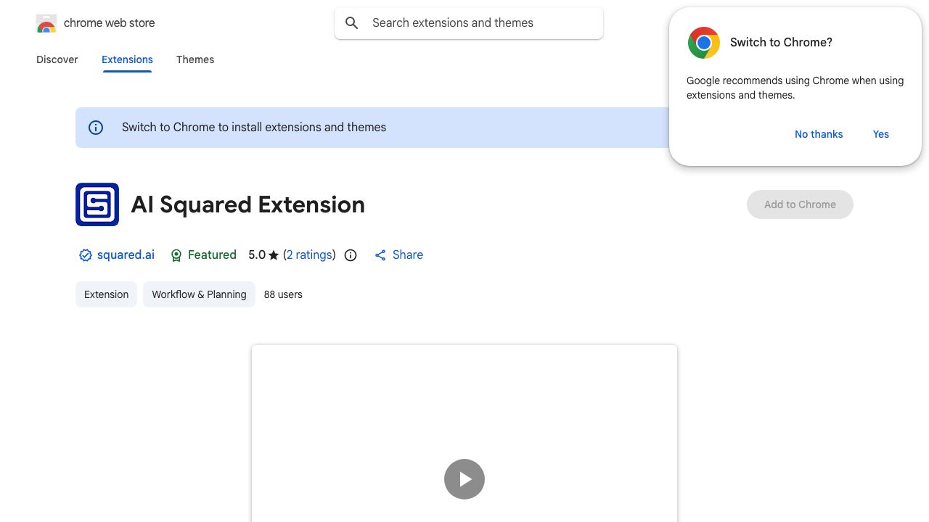Screen dimensions: 929x522
Task: Play the extension preview video
Action: 464,479
